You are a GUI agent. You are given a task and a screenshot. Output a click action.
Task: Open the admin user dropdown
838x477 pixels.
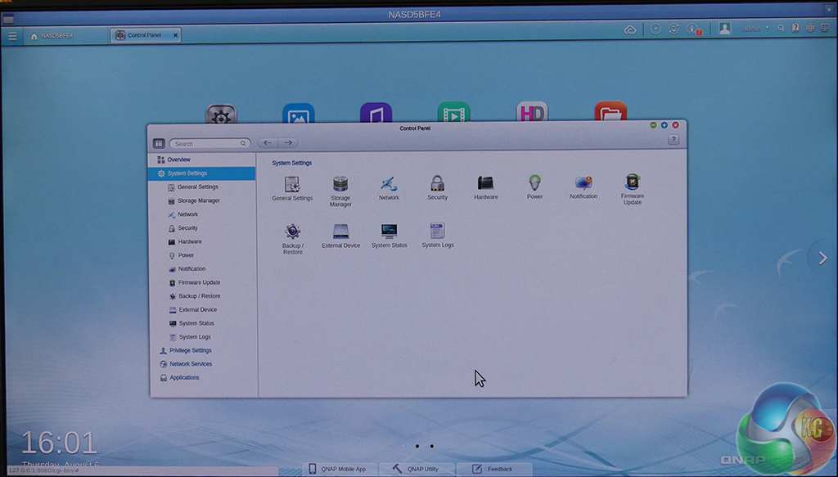(x=754, y=29)
